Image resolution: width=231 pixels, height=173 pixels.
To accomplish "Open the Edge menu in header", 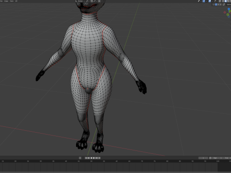I will [x=6, y=1].
